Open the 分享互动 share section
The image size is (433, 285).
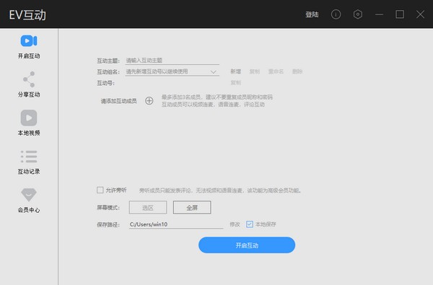29,84
